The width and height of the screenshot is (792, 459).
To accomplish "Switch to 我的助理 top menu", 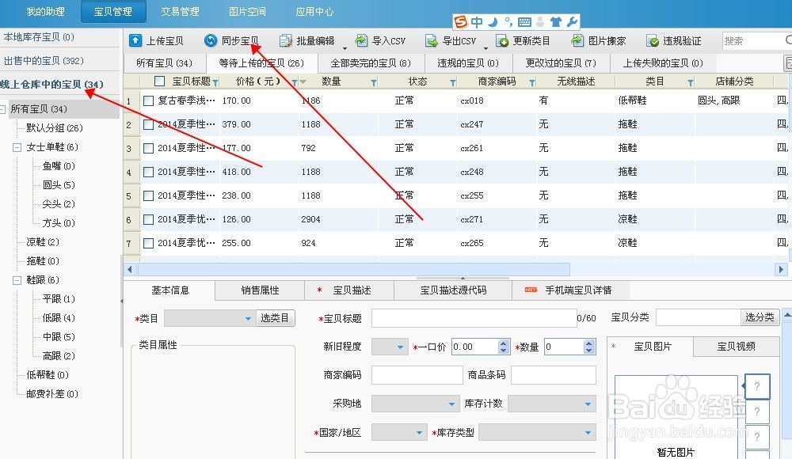I will (x=45, y=11).
